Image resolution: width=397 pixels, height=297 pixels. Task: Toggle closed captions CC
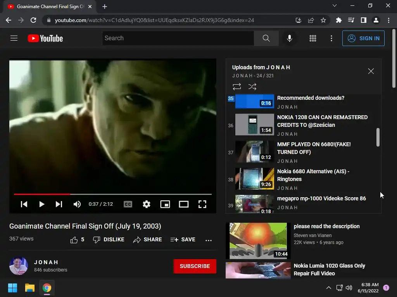tap(128, 204)
